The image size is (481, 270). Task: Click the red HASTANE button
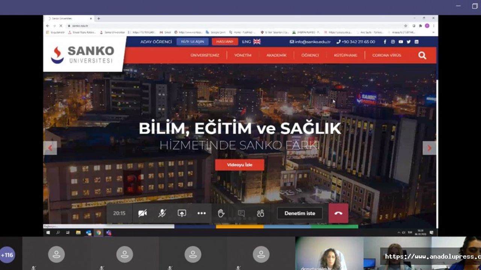[225, 42]
